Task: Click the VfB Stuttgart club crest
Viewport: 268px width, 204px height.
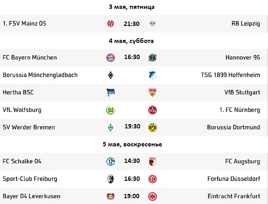Action: [x=152, y=92]
